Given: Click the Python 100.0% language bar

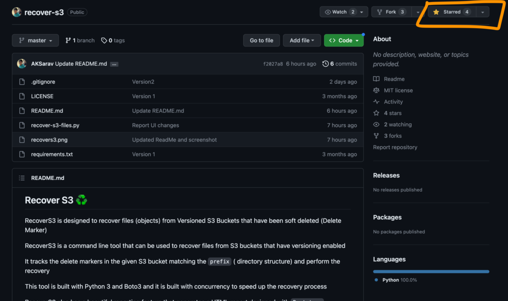Looking at the screenshot, I should click(x=431, y=271).
